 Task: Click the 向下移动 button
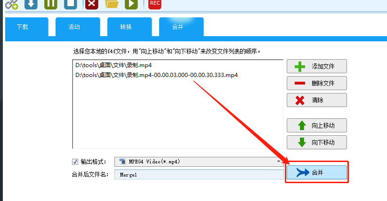pyautogui.click(x=317, y=142)
